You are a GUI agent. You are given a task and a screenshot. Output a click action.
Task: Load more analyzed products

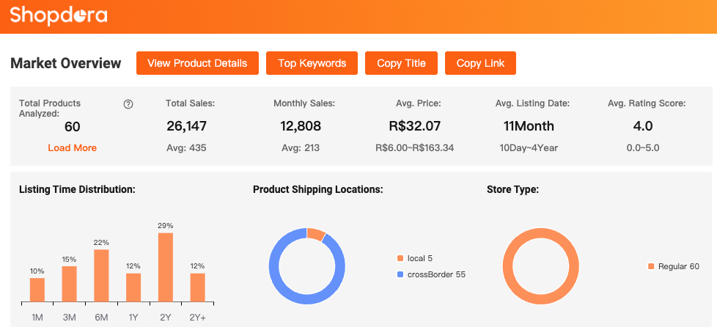72,148
